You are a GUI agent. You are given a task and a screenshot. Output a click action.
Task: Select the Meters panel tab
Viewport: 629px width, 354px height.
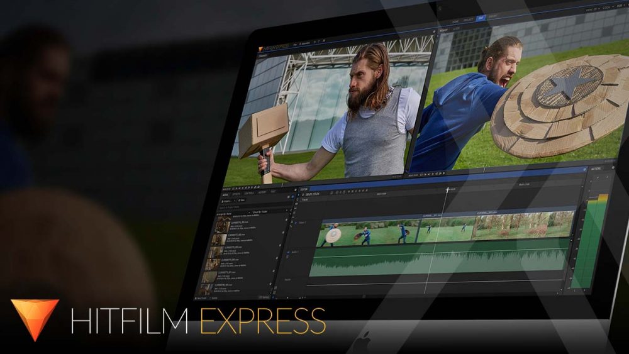pyautogui.click(x=596, y=169)
